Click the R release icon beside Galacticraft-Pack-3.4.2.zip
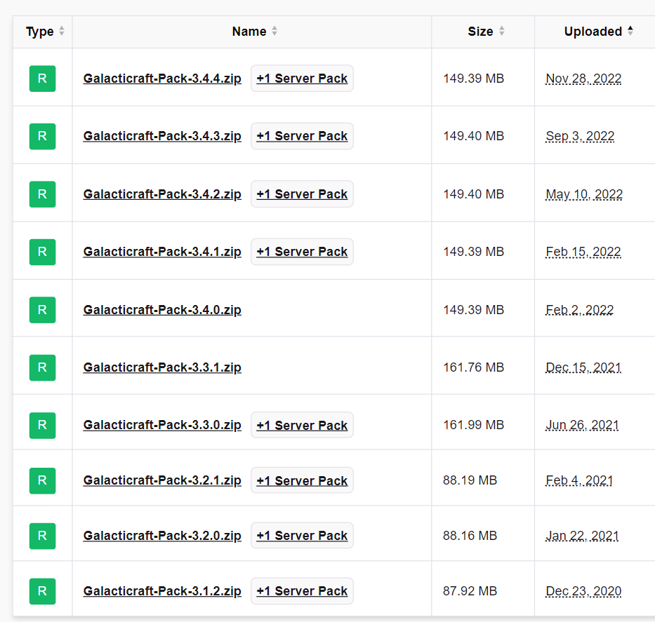Screen dimensions: 655x622 click(42, 194)
